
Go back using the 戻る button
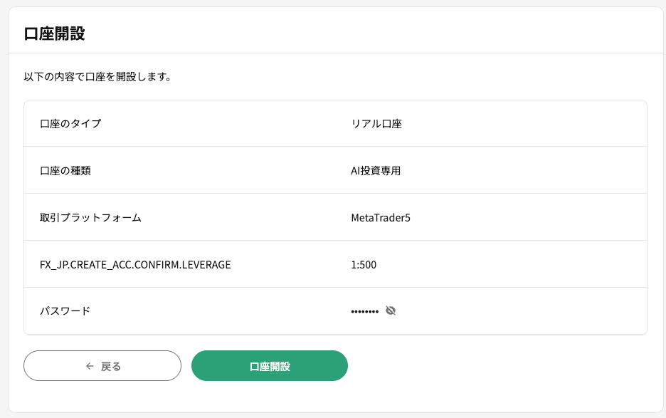pos(102,366)
